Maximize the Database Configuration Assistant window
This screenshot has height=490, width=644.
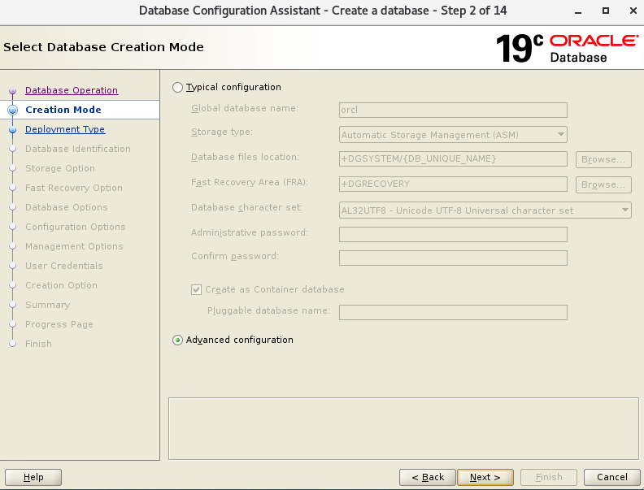[606, 11]
